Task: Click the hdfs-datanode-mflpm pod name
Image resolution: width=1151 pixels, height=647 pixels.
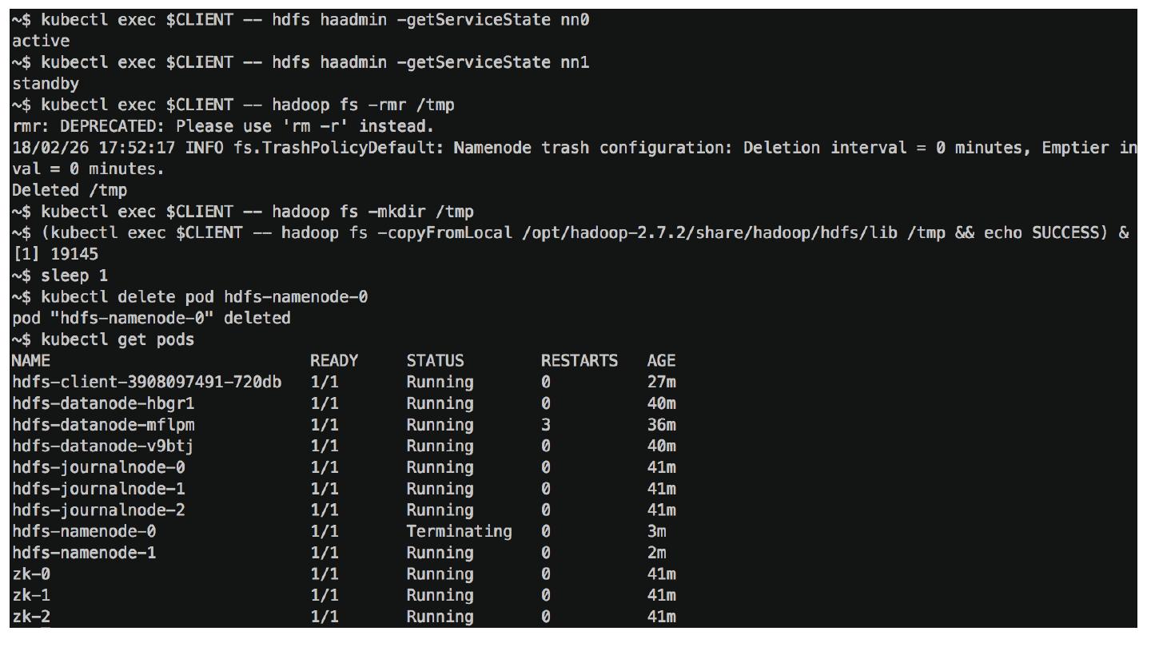Action: pos(103,425)
